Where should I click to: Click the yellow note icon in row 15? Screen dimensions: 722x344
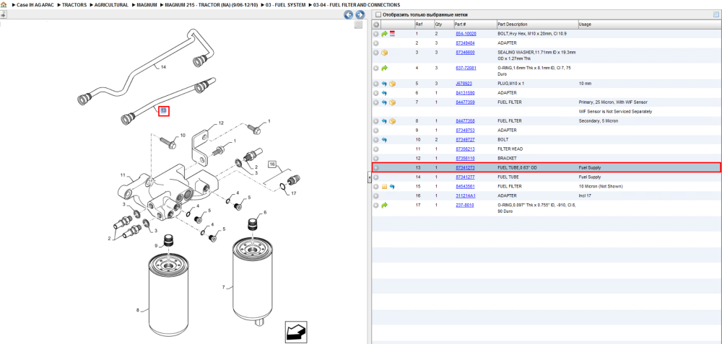[384, 187]
